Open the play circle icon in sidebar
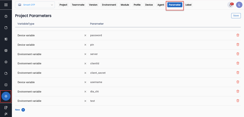244x117 pixels. click(6, 62)
